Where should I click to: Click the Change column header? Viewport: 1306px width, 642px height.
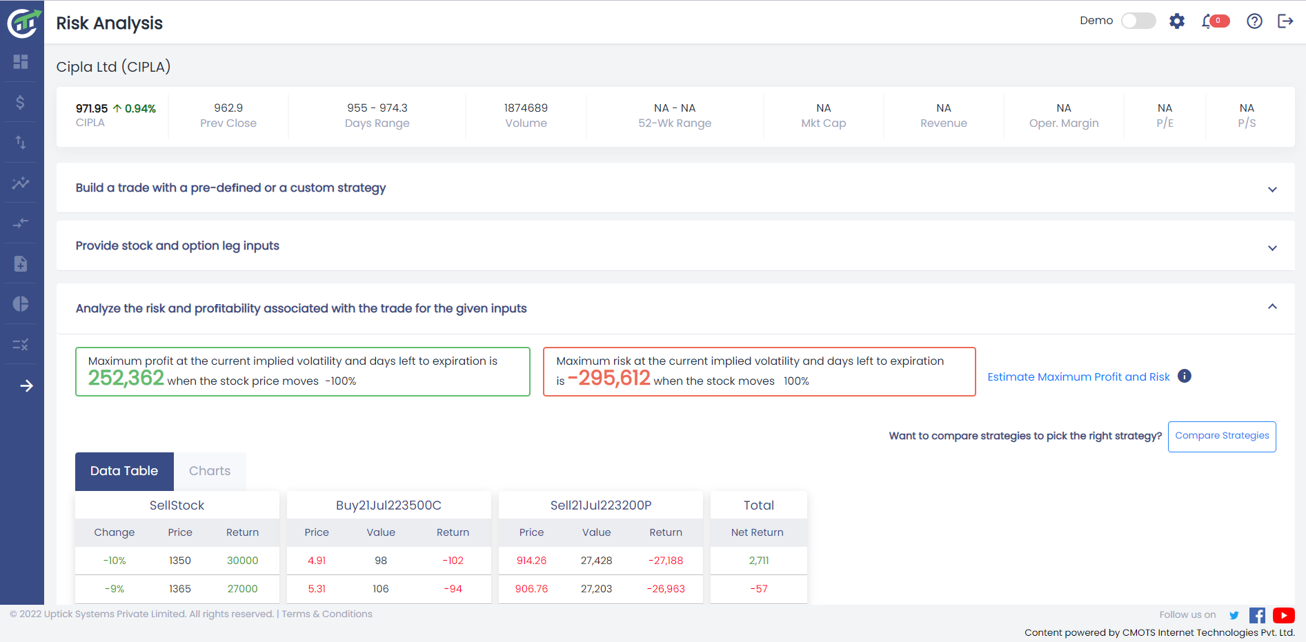115,532
